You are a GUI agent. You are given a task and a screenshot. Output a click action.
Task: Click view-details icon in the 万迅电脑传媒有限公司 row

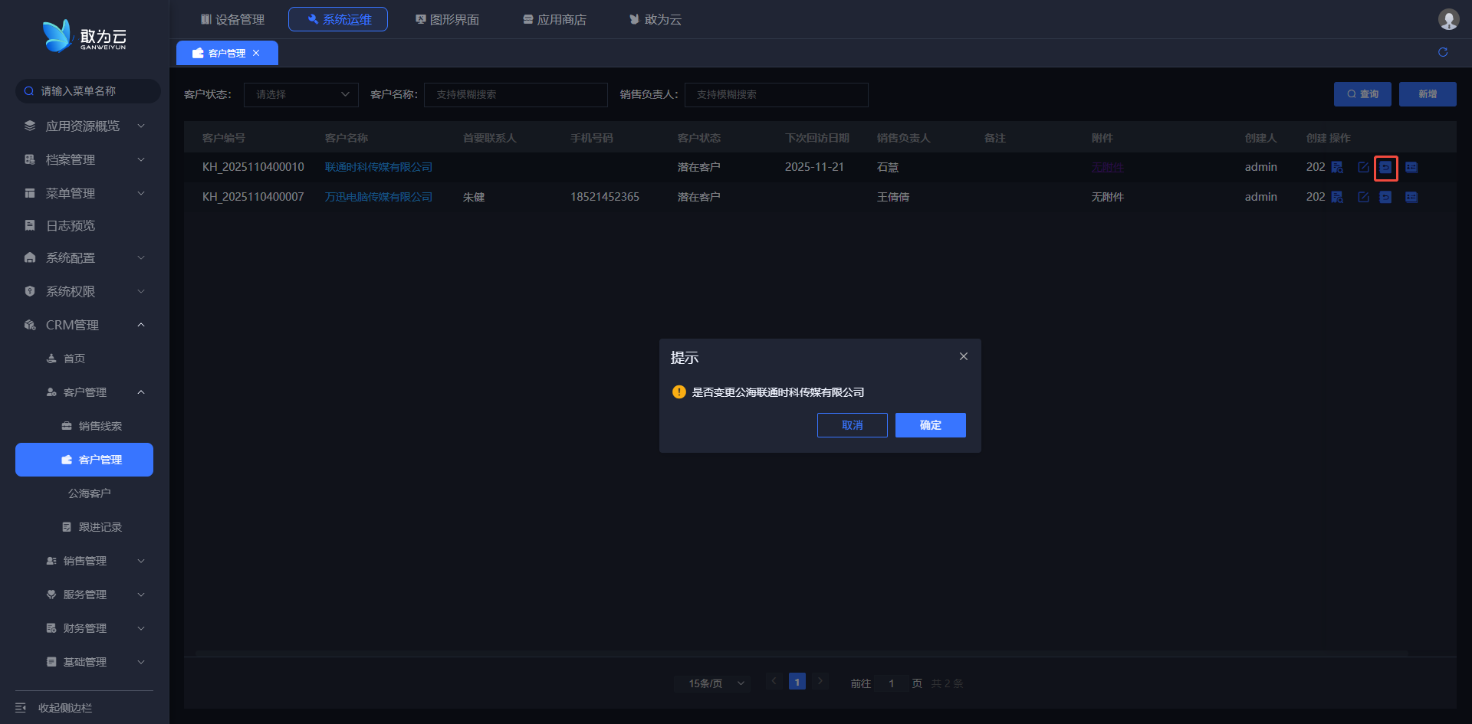(1337, 197)
